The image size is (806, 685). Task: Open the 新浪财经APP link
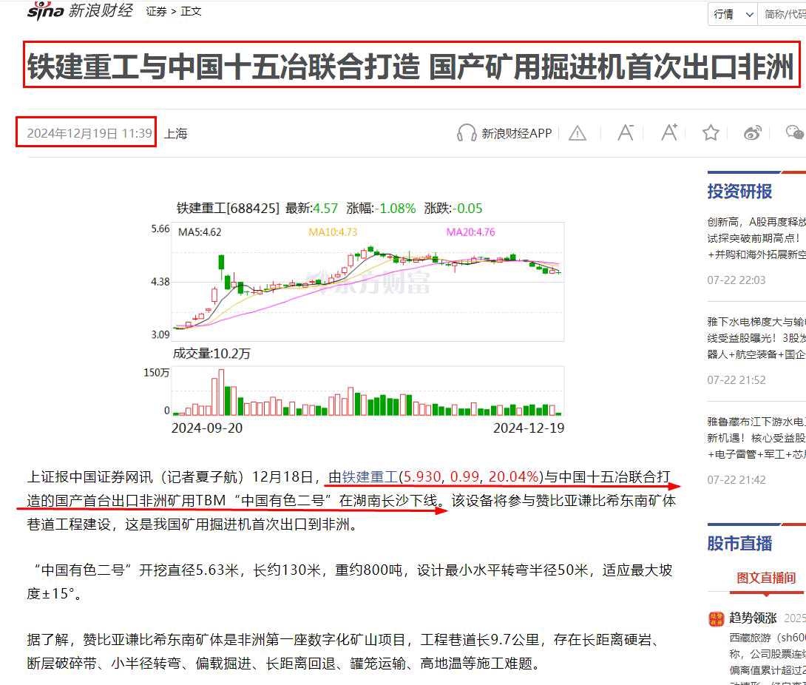[x=516, y=133]
